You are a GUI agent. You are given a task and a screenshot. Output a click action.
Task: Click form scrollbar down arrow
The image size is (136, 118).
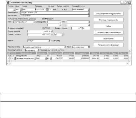(130, 50)
